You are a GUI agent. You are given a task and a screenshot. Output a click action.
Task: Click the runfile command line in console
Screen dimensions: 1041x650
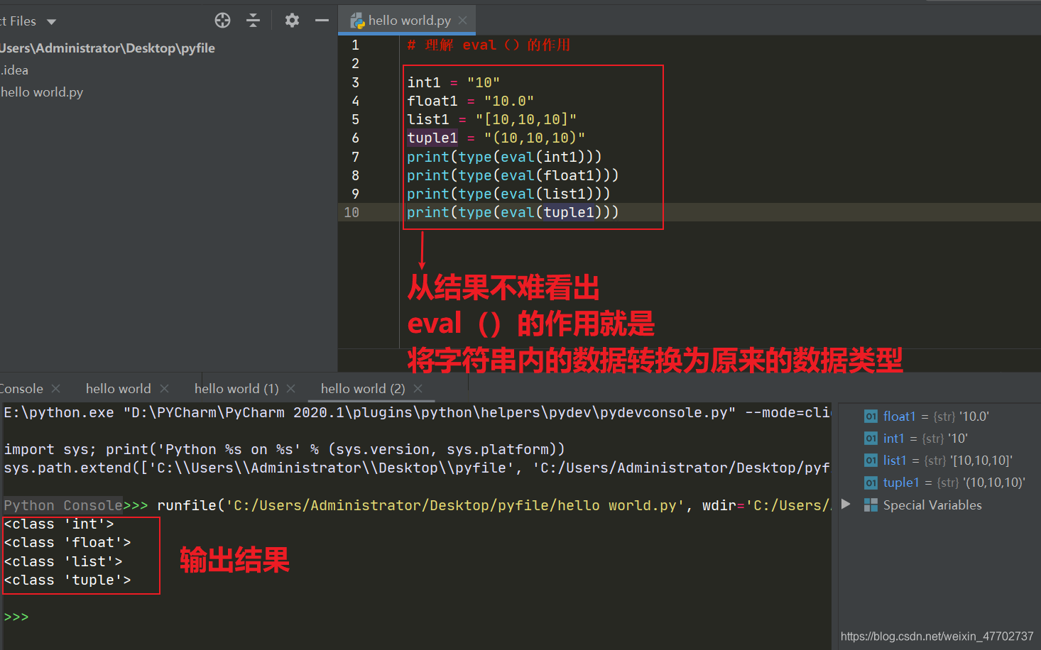[x=494, y=505]
